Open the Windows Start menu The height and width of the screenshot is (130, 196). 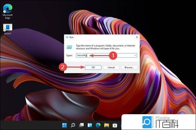click(64, 125)
